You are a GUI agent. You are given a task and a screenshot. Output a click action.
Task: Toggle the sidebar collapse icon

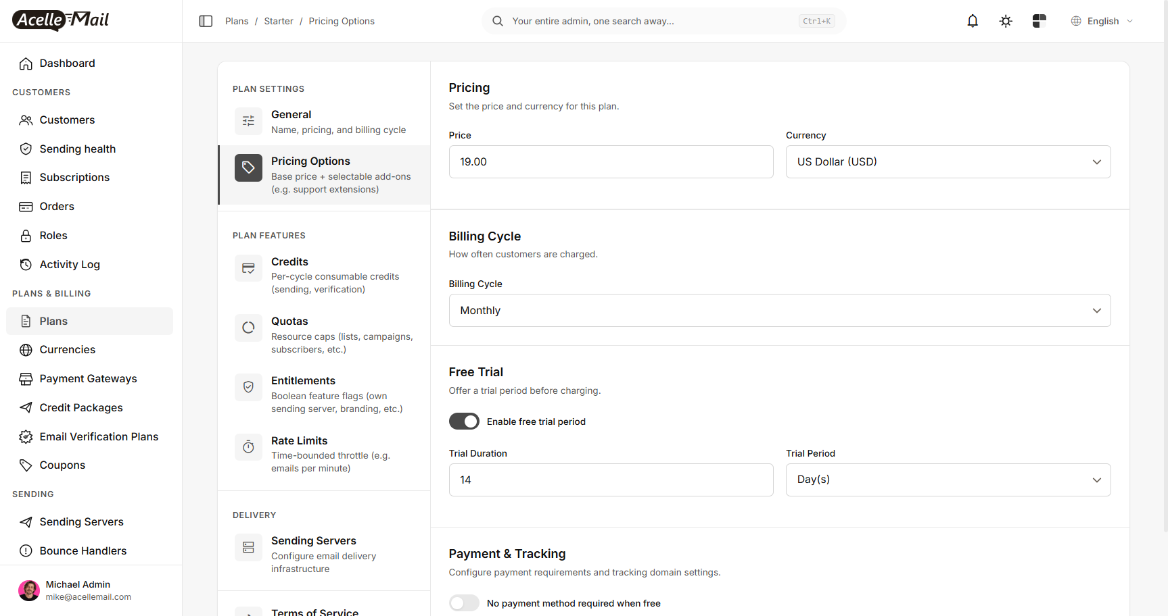(206, 21)
